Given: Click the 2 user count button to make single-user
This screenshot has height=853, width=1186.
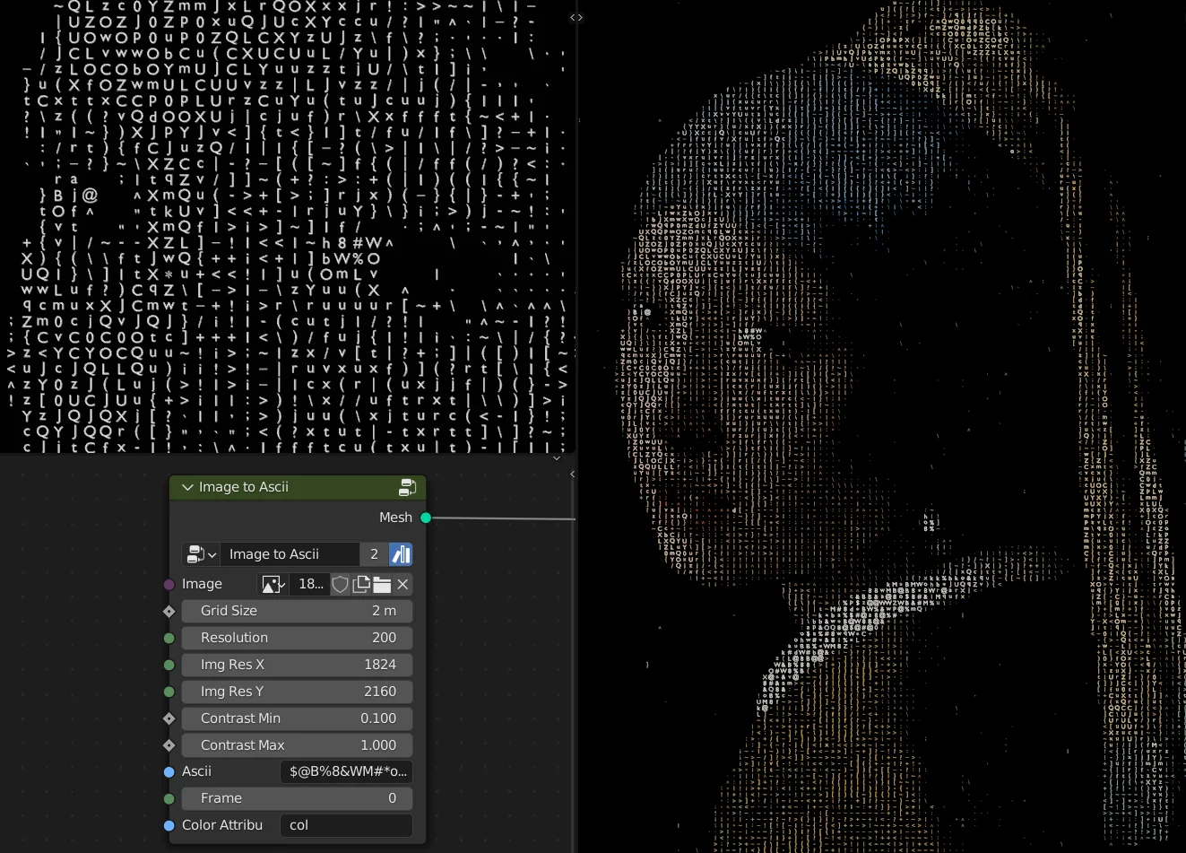Looking at the screenshot, I should tap(374, 554).
